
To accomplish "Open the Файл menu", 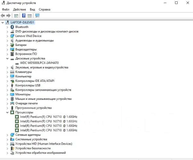I will click(5, 9).
